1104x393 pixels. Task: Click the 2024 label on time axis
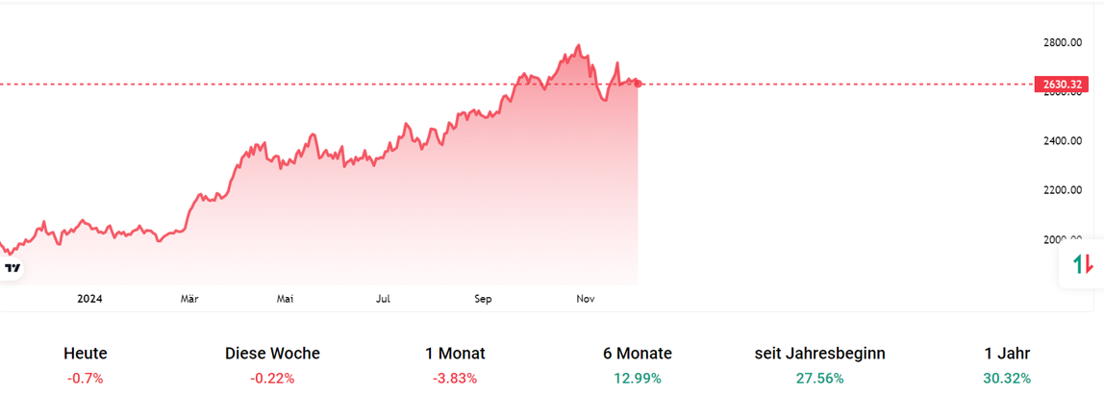pos(89,299)
